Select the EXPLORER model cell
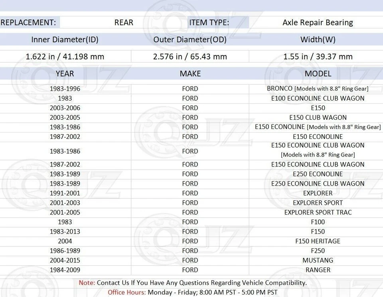The image size is (383, 297). click(x=318, y=193)
